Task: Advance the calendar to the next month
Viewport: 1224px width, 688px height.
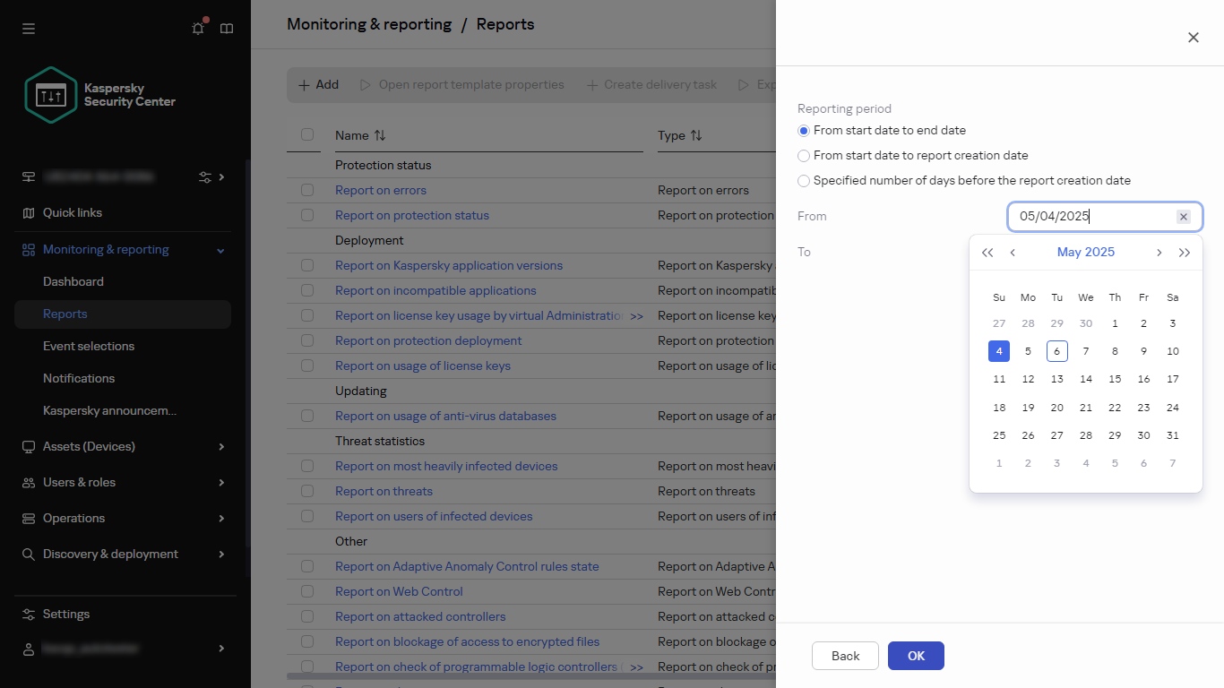Action: pos(1159,252)
